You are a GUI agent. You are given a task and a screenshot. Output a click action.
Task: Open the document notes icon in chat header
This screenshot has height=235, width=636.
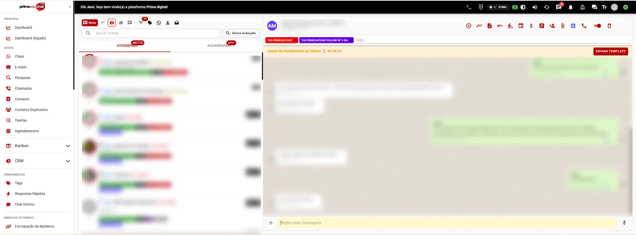489,26
